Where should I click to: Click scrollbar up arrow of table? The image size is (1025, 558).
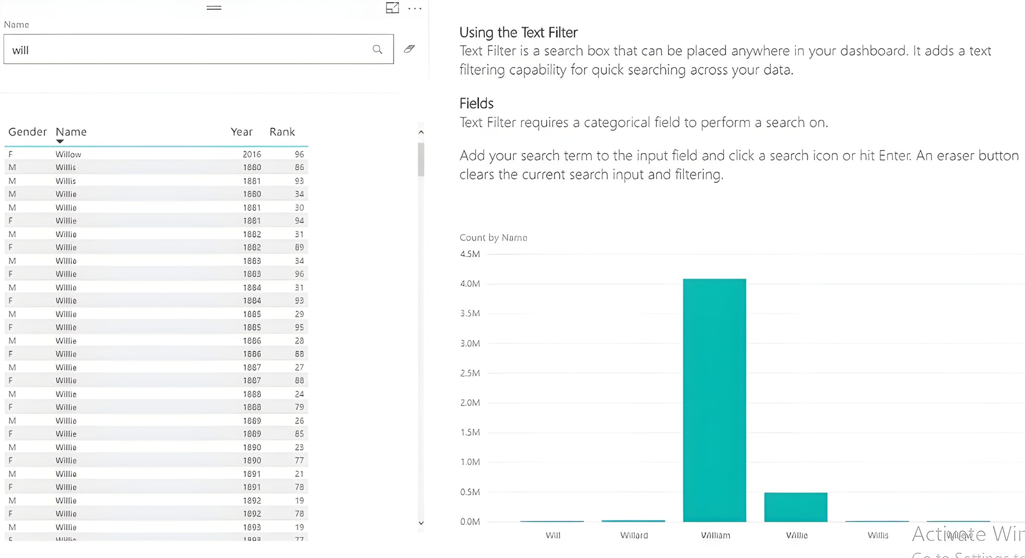tap(421, 132)
